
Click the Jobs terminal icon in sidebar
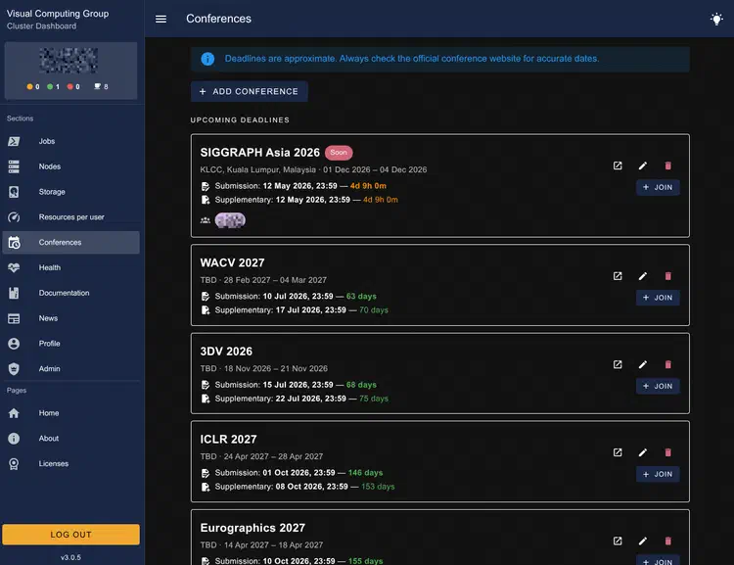point(14,141)
